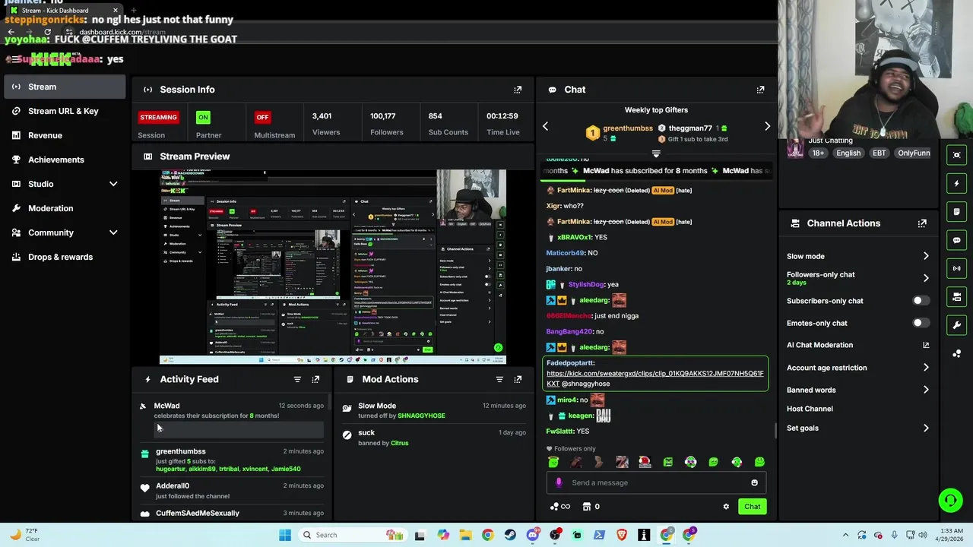Show next top gifter

(x=767, y=126)
